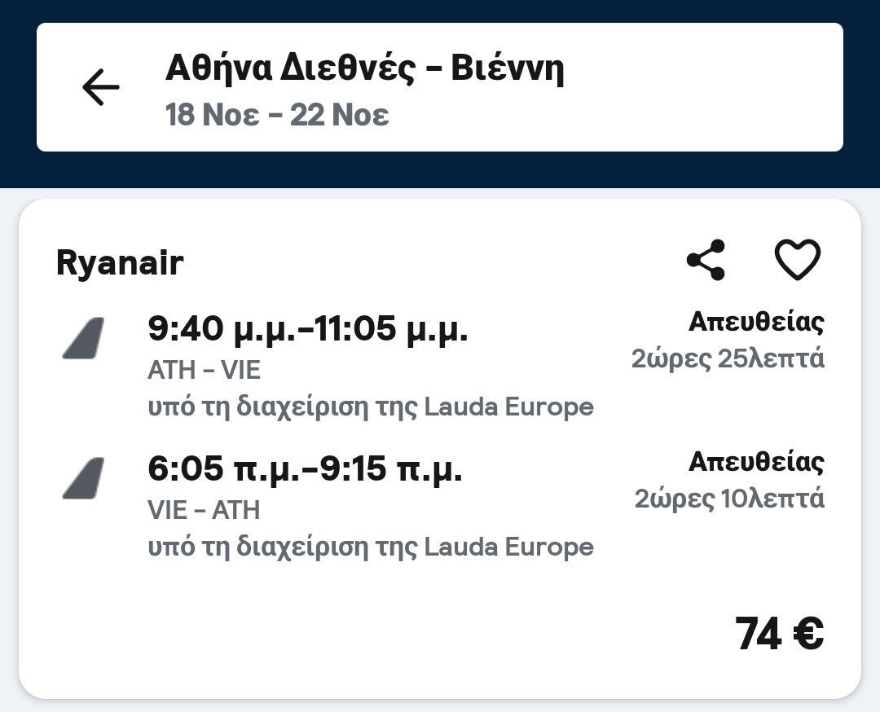Screen dimensions: 880x712
Task: Edit the 18 Νοε - 22 Νοε dates
Action: point(277,115)
